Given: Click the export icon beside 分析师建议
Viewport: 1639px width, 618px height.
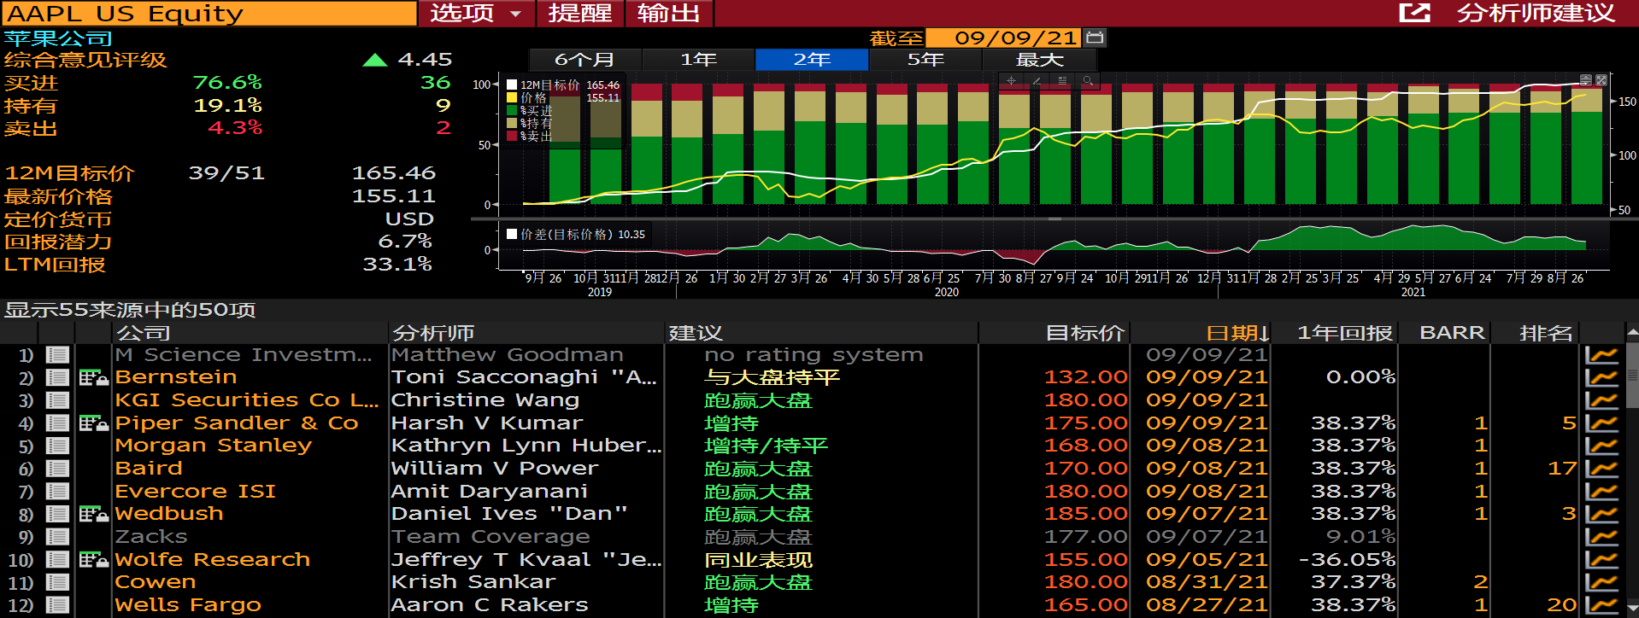Looking at the screenshot, I should pos(1415,13).
